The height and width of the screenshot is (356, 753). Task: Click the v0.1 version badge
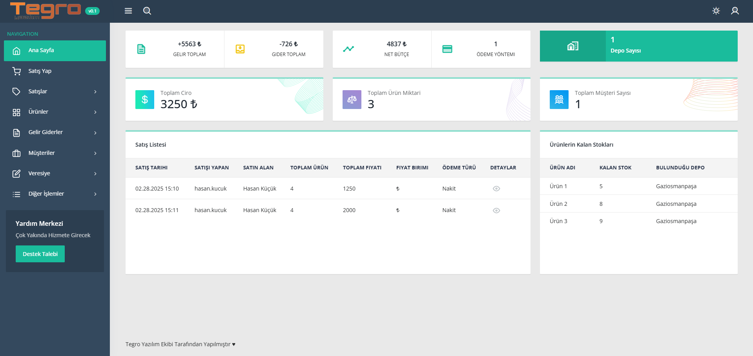92,11
